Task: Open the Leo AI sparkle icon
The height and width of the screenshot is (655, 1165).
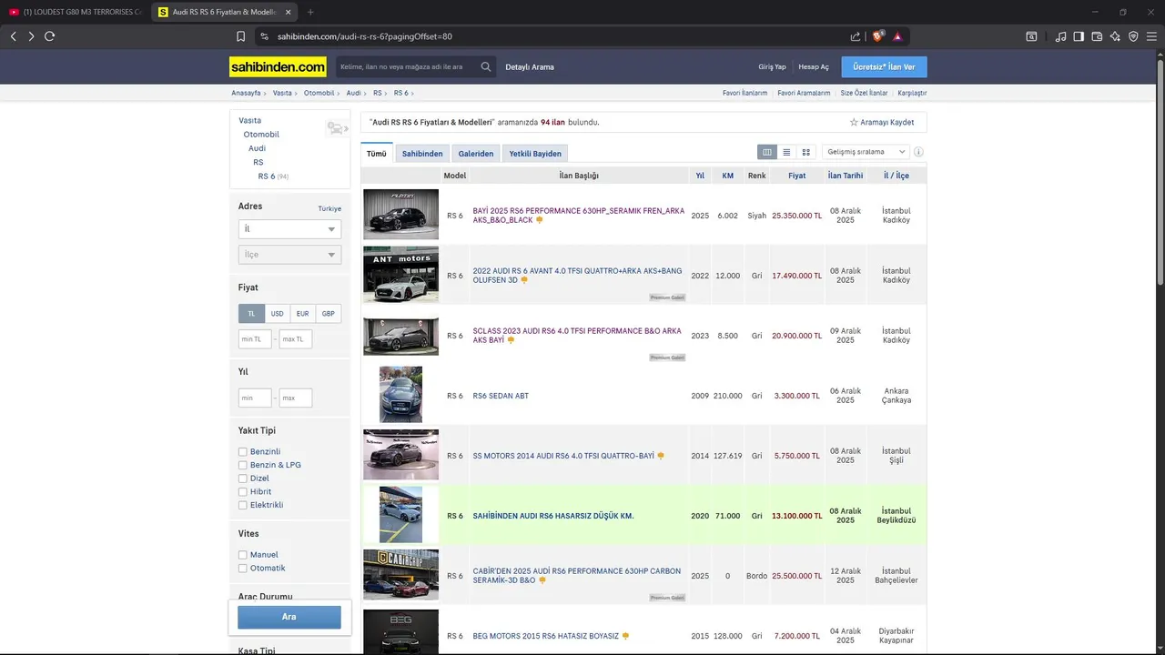Action: 1115,36
